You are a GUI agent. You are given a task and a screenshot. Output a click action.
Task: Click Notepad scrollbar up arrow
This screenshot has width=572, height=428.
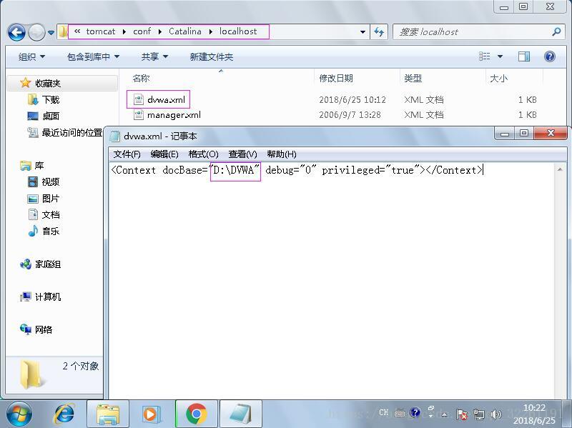[560, 169]
